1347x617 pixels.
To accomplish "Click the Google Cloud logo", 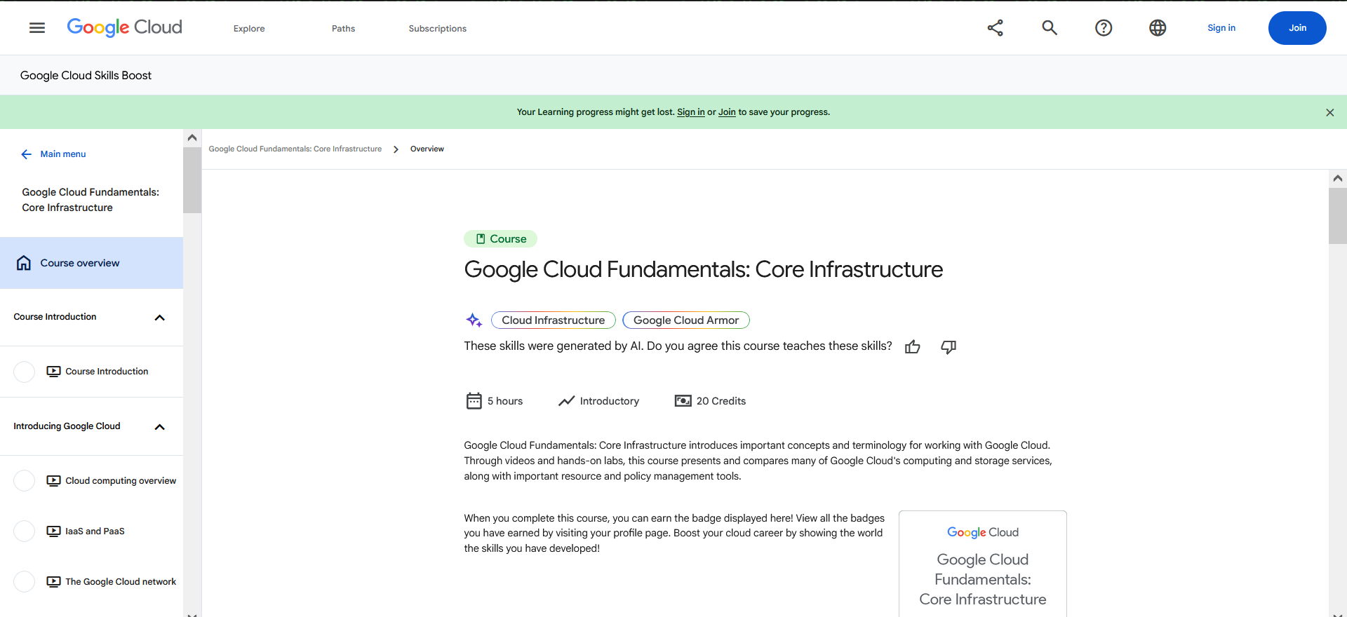I will pos(125,27).
